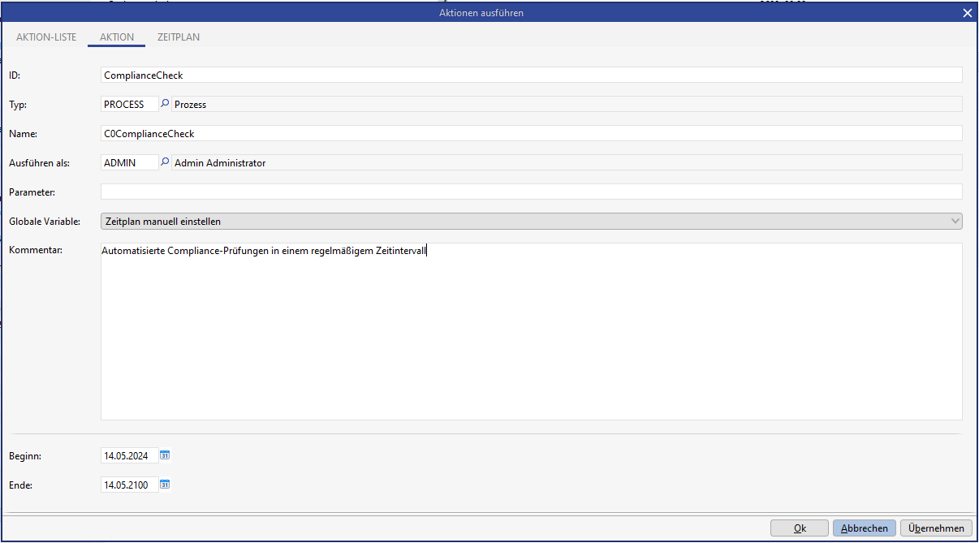979x543 pixels.
Task: Expand the Globale Variable dropdown
Action: click(955, 221)
